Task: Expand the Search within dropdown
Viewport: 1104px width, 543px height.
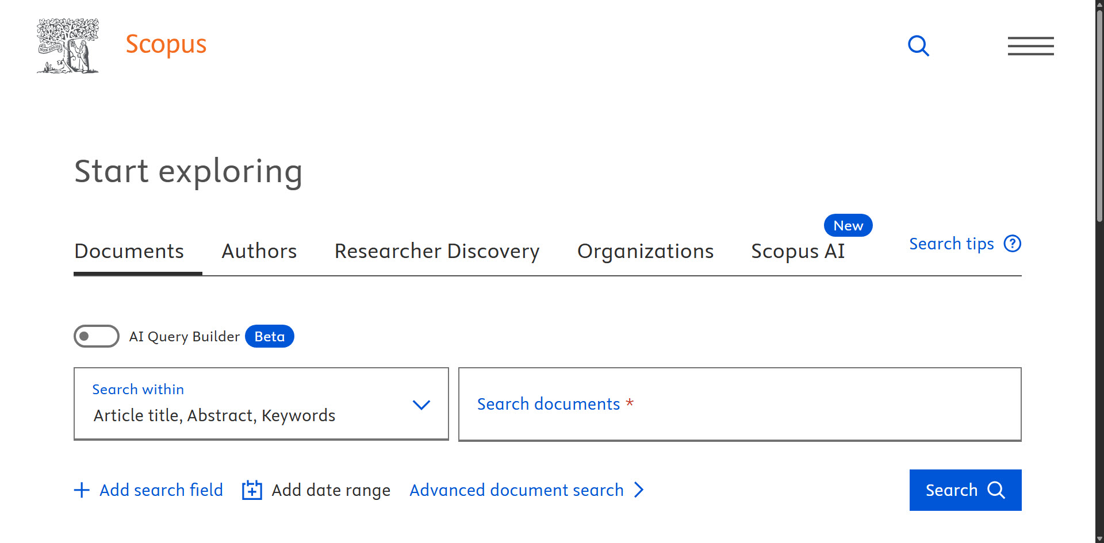Action: pyautogui.click(x=260, y=404)
